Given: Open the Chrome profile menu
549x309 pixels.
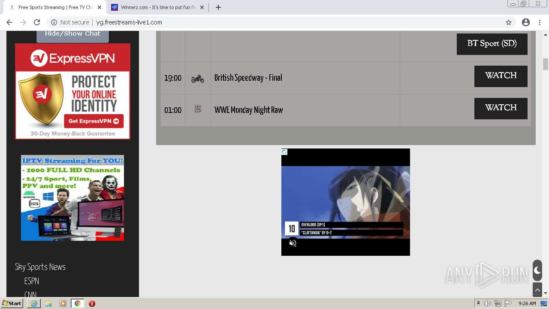Looking at the screenshot, I should 526,22.
